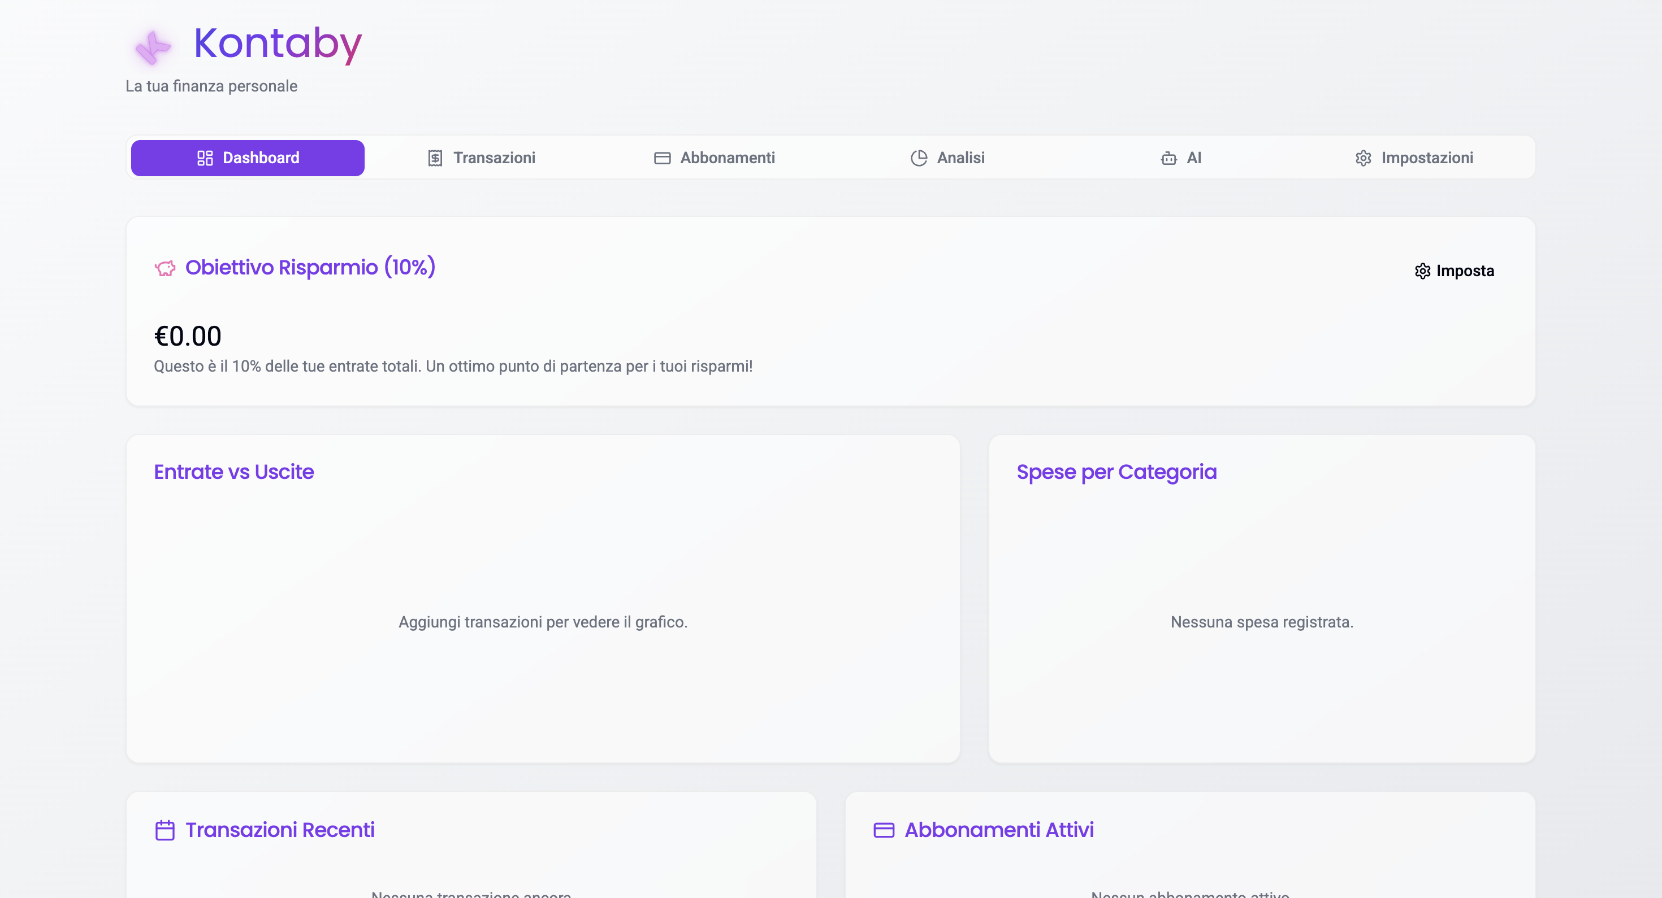Click the Dashboard grid icon

[205, 158]
